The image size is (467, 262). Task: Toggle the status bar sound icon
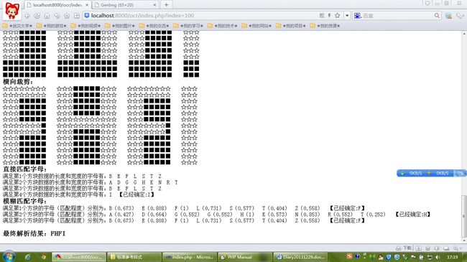(x=437, y=248)
